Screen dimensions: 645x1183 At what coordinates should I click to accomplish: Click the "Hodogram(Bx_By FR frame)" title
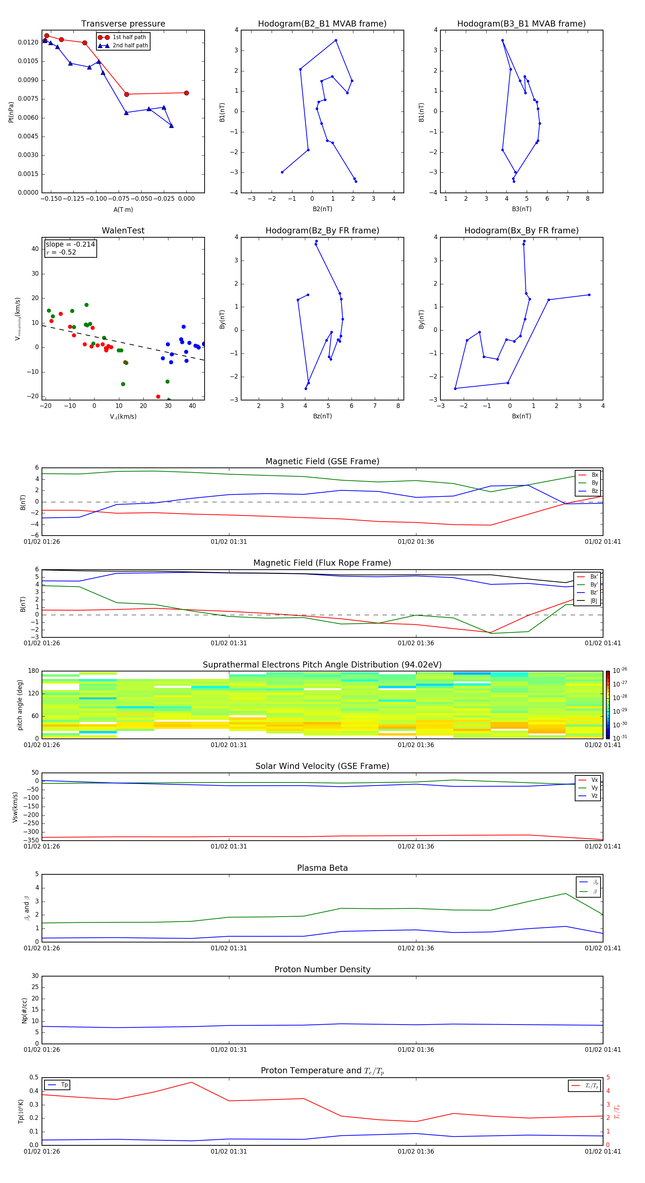pyautogui.click(x=521, y=231)
